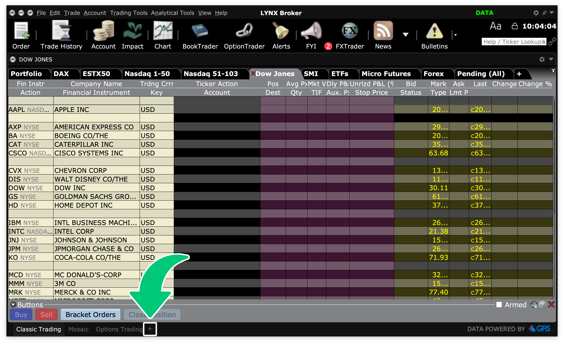The image size is (564, 344).
Task: Open Buttons panel help question icon
Action: click(543, 305)
